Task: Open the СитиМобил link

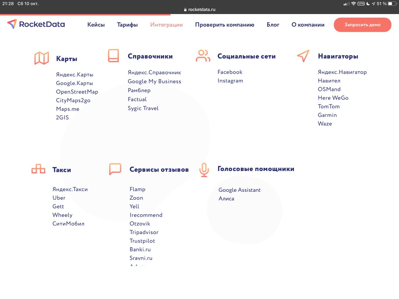Action: tap(68, 224)
